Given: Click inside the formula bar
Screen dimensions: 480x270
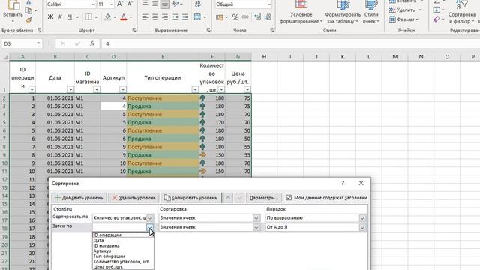Looking at the screenshot, I should tap(291, 43).
